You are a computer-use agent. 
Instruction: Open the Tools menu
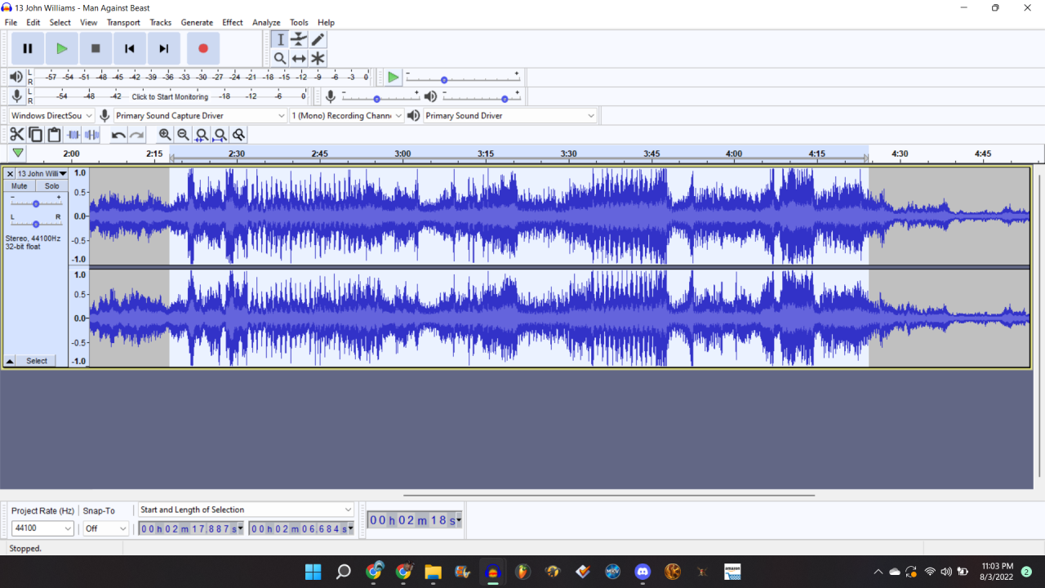[299, 22]
